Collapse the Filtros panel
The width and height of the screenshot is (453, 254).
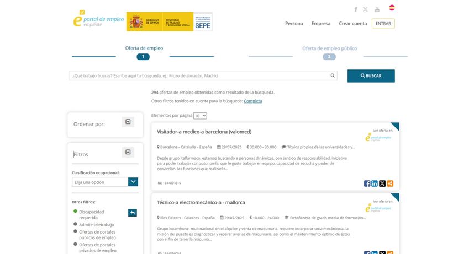click(128, 152)
